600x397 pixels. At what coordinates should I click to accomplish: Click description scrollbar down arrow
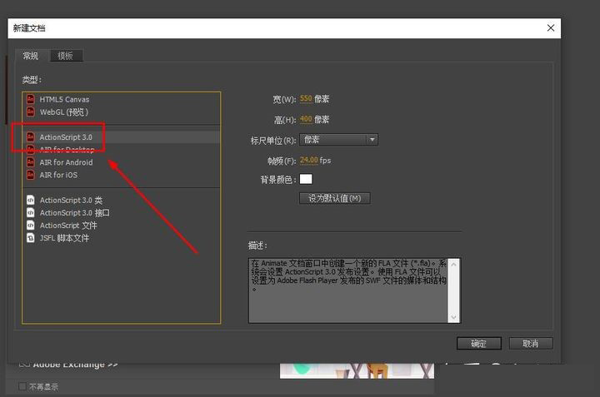pos(454,317)
